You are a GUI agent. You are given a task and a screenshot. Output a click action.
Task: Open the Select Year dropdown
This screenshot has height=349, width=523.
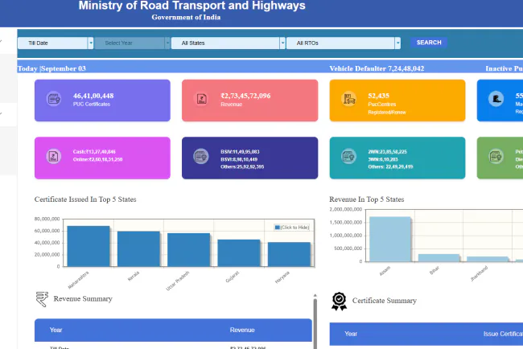[x=132, y=43]
